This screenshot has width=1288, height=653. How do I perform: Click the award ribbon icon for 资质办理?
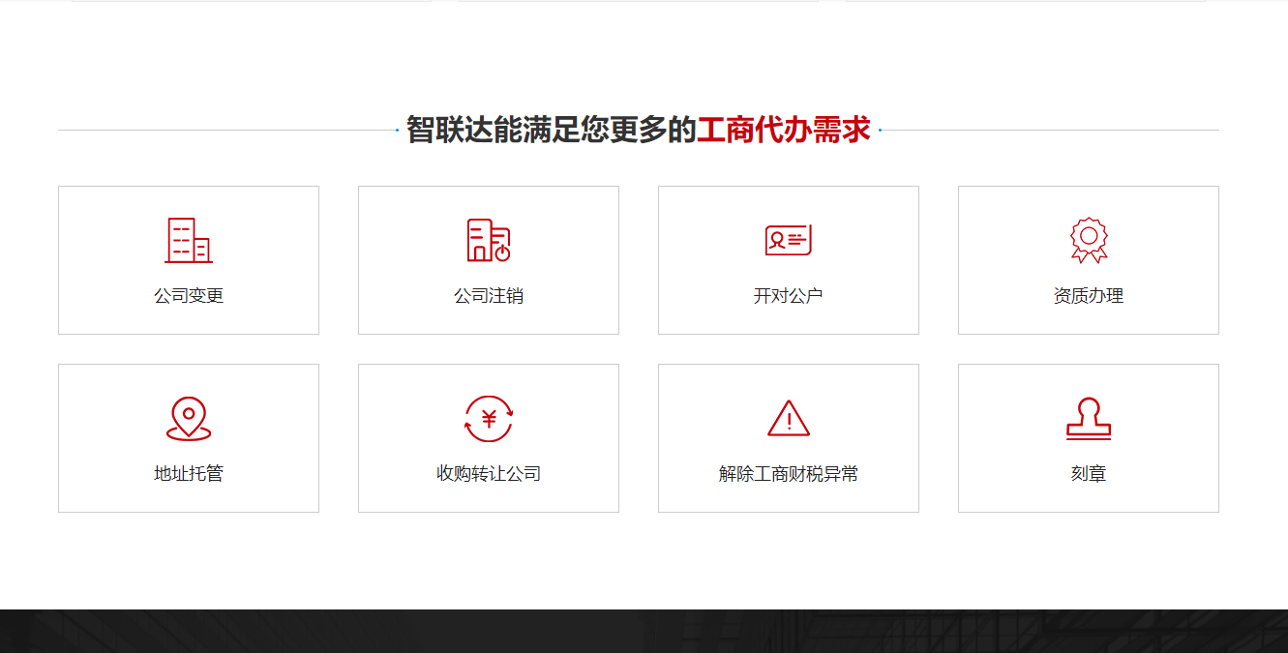point(1089,240)
